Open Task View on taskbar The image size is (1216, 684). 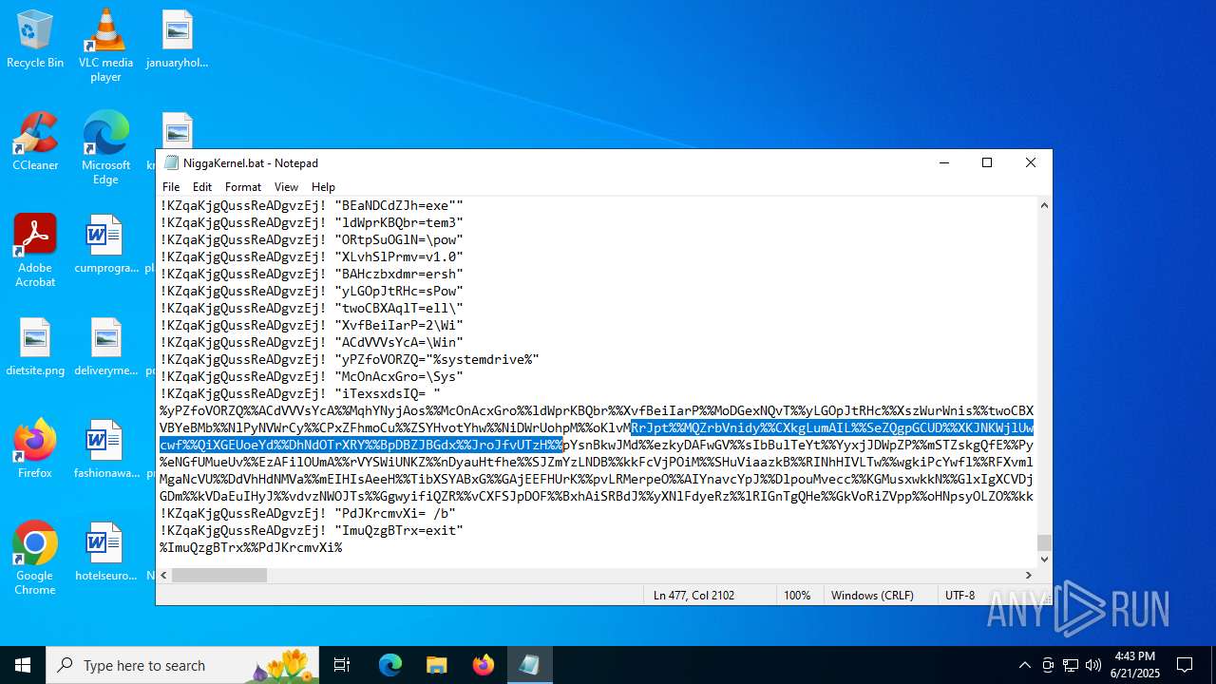(x=342, y=665)
